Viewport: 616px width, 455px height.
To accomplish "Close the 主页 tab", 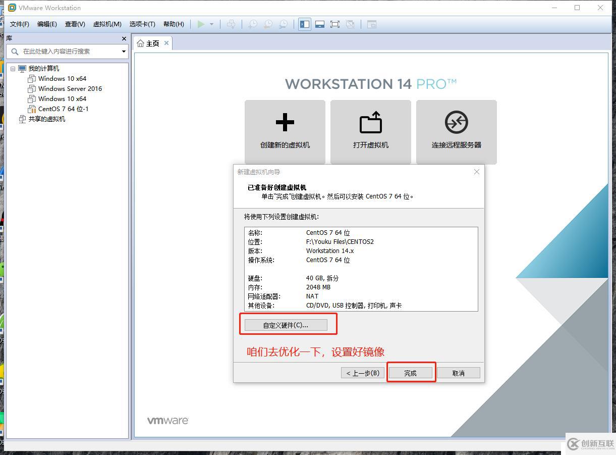I will tap(166, 43).
